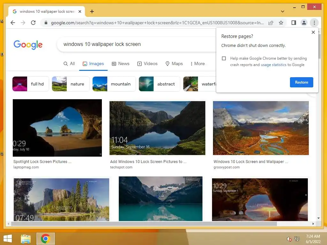Open the Maps tab
Viewport: 327px width, 245px height.
pos(174,63)
